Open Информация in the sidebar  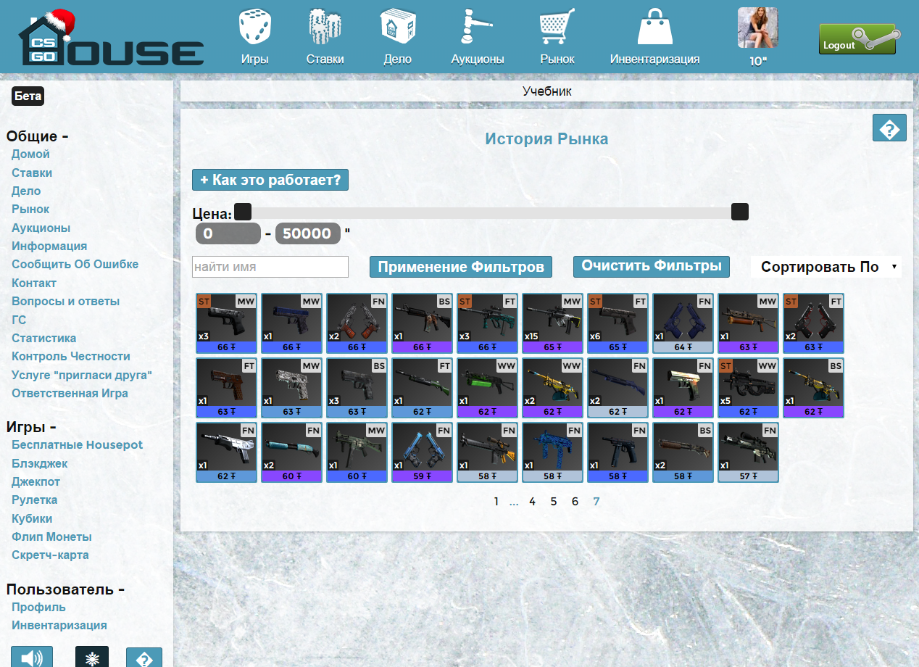49,246
